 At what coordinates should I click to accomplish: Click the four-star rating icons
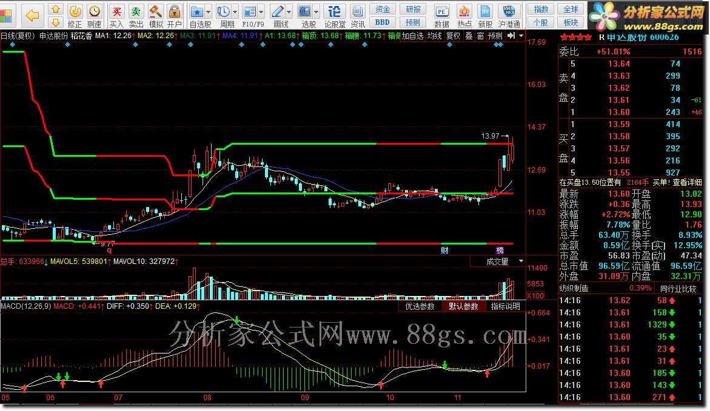tap(576, 37)
